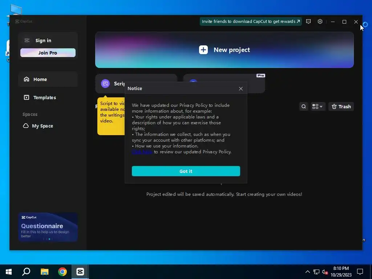The width and height of the screenshot is (372, 279).
Task: Select the Home menu item
Action: (x=48, y=79)
